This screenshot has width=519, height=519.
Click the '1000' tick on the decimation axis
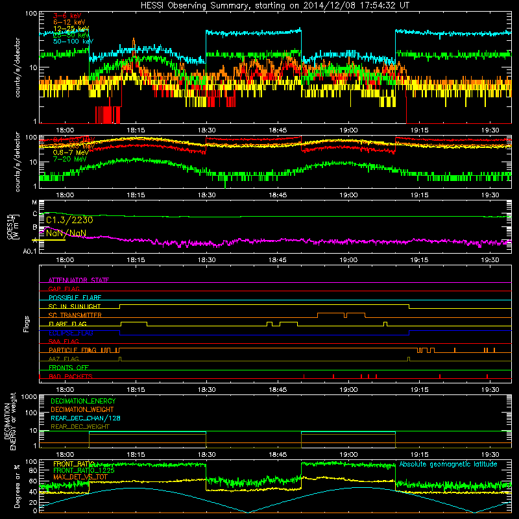tap(29, 397)
